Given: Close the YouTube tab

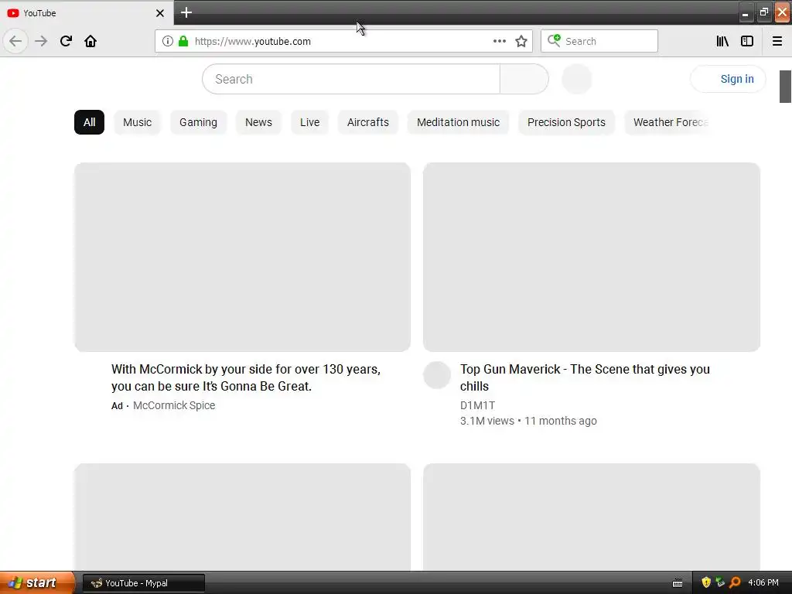Looking at the screenshot, I should [x=159, y=13].
